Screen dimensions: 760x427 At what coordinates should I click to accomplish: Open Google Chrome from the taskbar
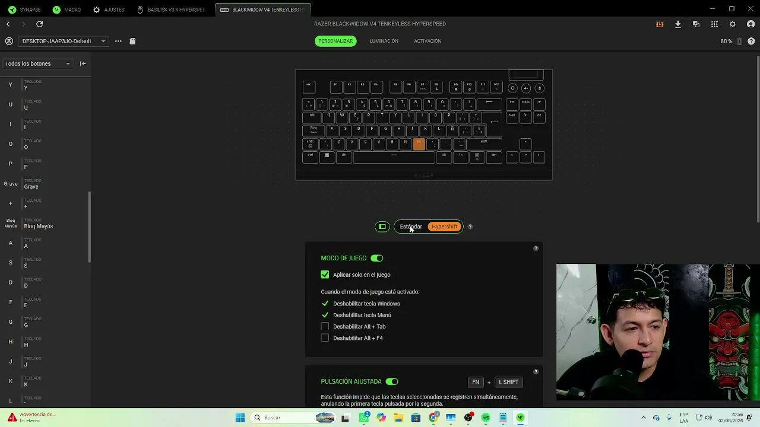[x=433, y=418]
